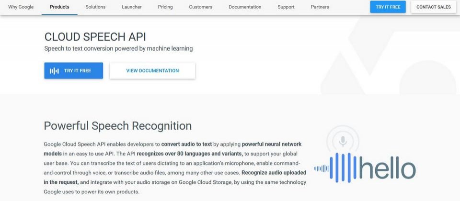Viewport: 460px width, 201px height.
Task: Click the top-bar TRY IT FREE button
Action: 388,7
